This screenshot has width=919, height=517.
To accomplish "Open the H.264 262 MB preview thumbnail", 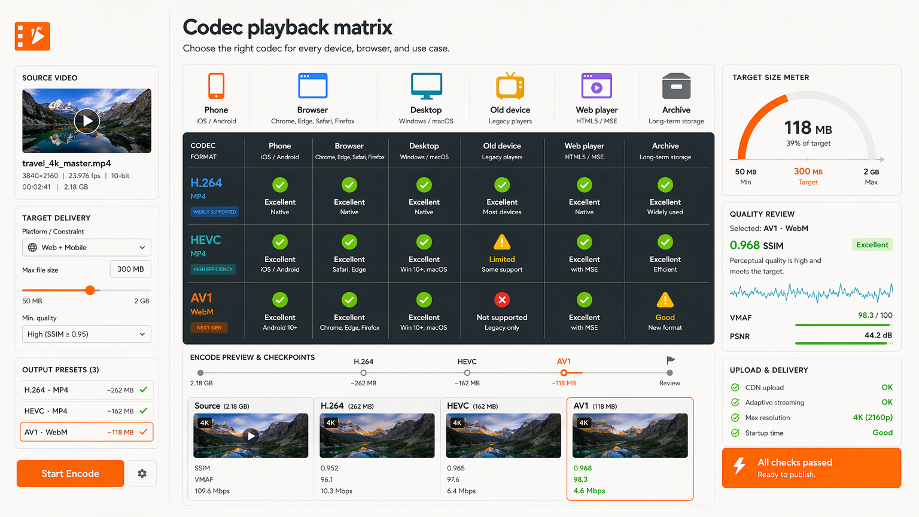I will tap(377, 436).
